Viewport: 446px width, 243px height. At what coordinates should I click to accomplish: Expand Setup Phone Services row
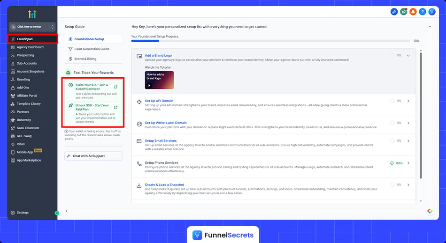click(x=408, y=163)
